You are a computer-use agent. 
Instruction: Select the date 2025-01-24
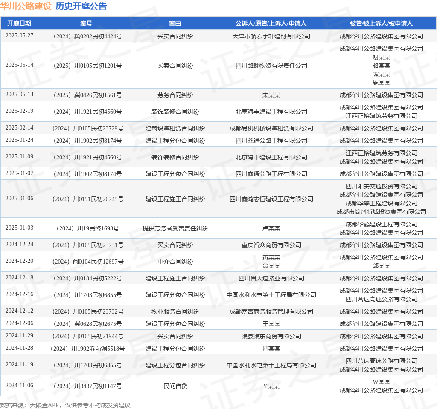tap(19, 140)
